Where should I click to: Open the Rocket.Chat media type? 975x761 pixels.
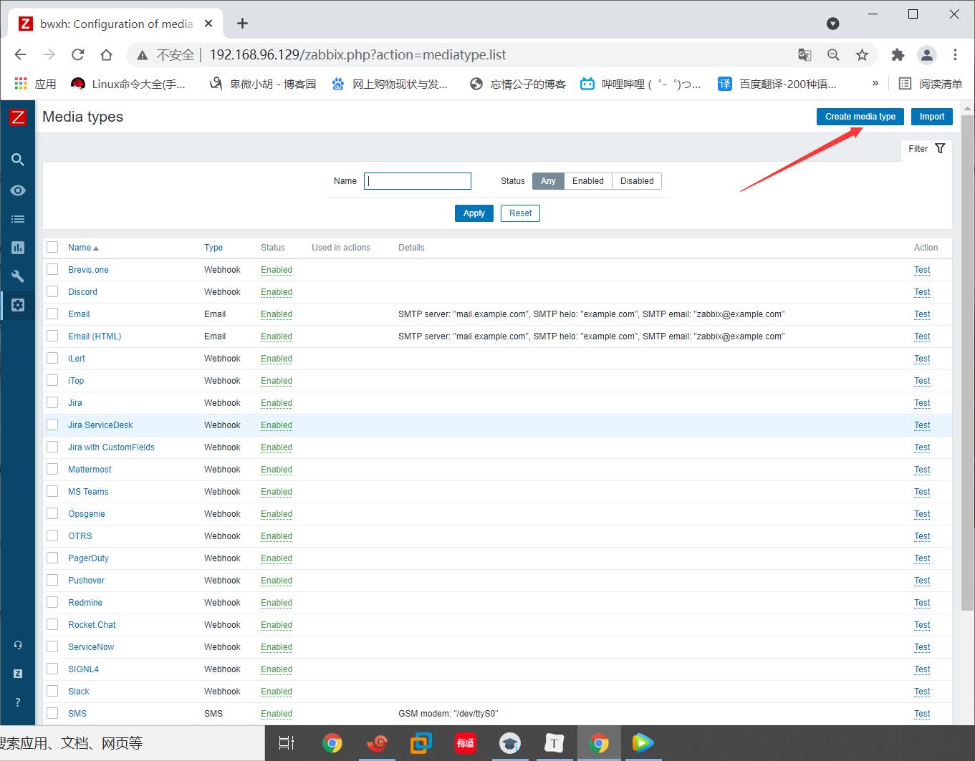92,625
